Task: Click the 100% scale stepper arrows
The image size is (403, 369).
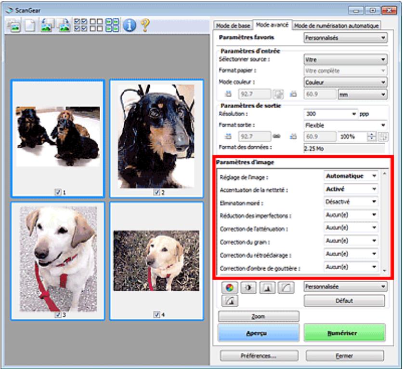Action: click(x=371, y=137)
